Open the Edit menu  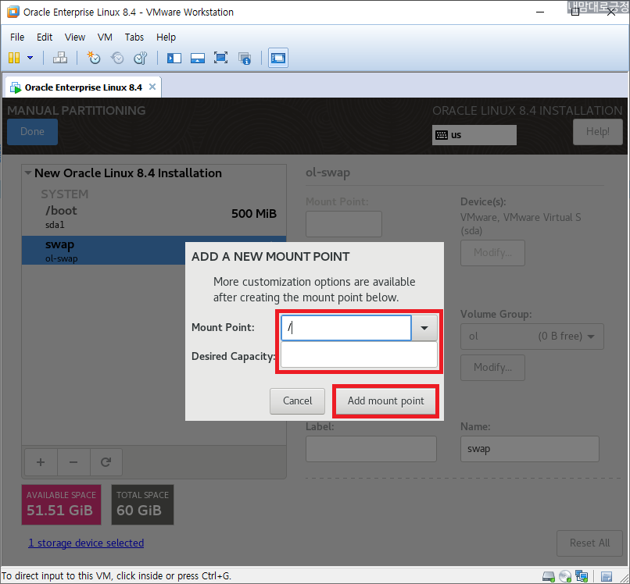[x=45, y=37]
